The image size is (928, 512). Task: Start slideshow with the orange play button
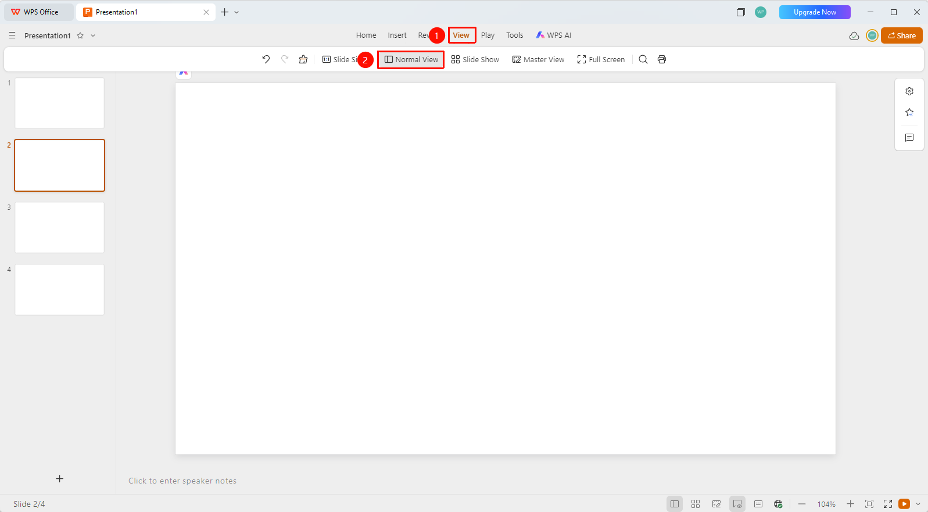click(x=904, y=504)
